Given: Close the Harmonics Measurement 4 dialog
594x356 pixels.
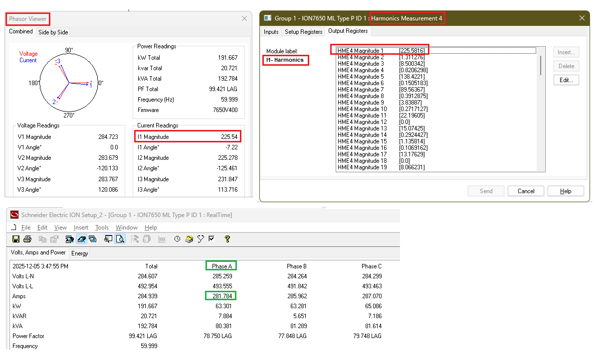Looking at the screenshot, I should [582, 18].
